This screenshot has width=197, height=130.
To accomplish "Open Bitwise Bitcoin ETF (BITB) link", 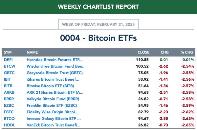I will pos(50,86).
